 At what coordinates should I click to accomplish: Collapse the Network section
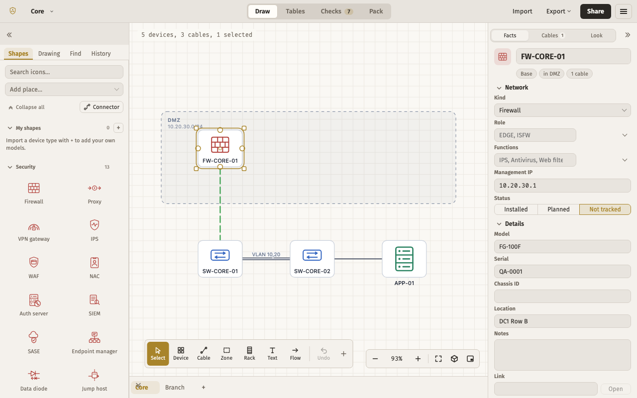coord(499,88)
